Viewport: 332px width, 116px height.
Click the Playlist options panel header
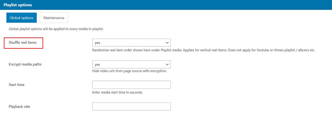click(x=18, y=5)
